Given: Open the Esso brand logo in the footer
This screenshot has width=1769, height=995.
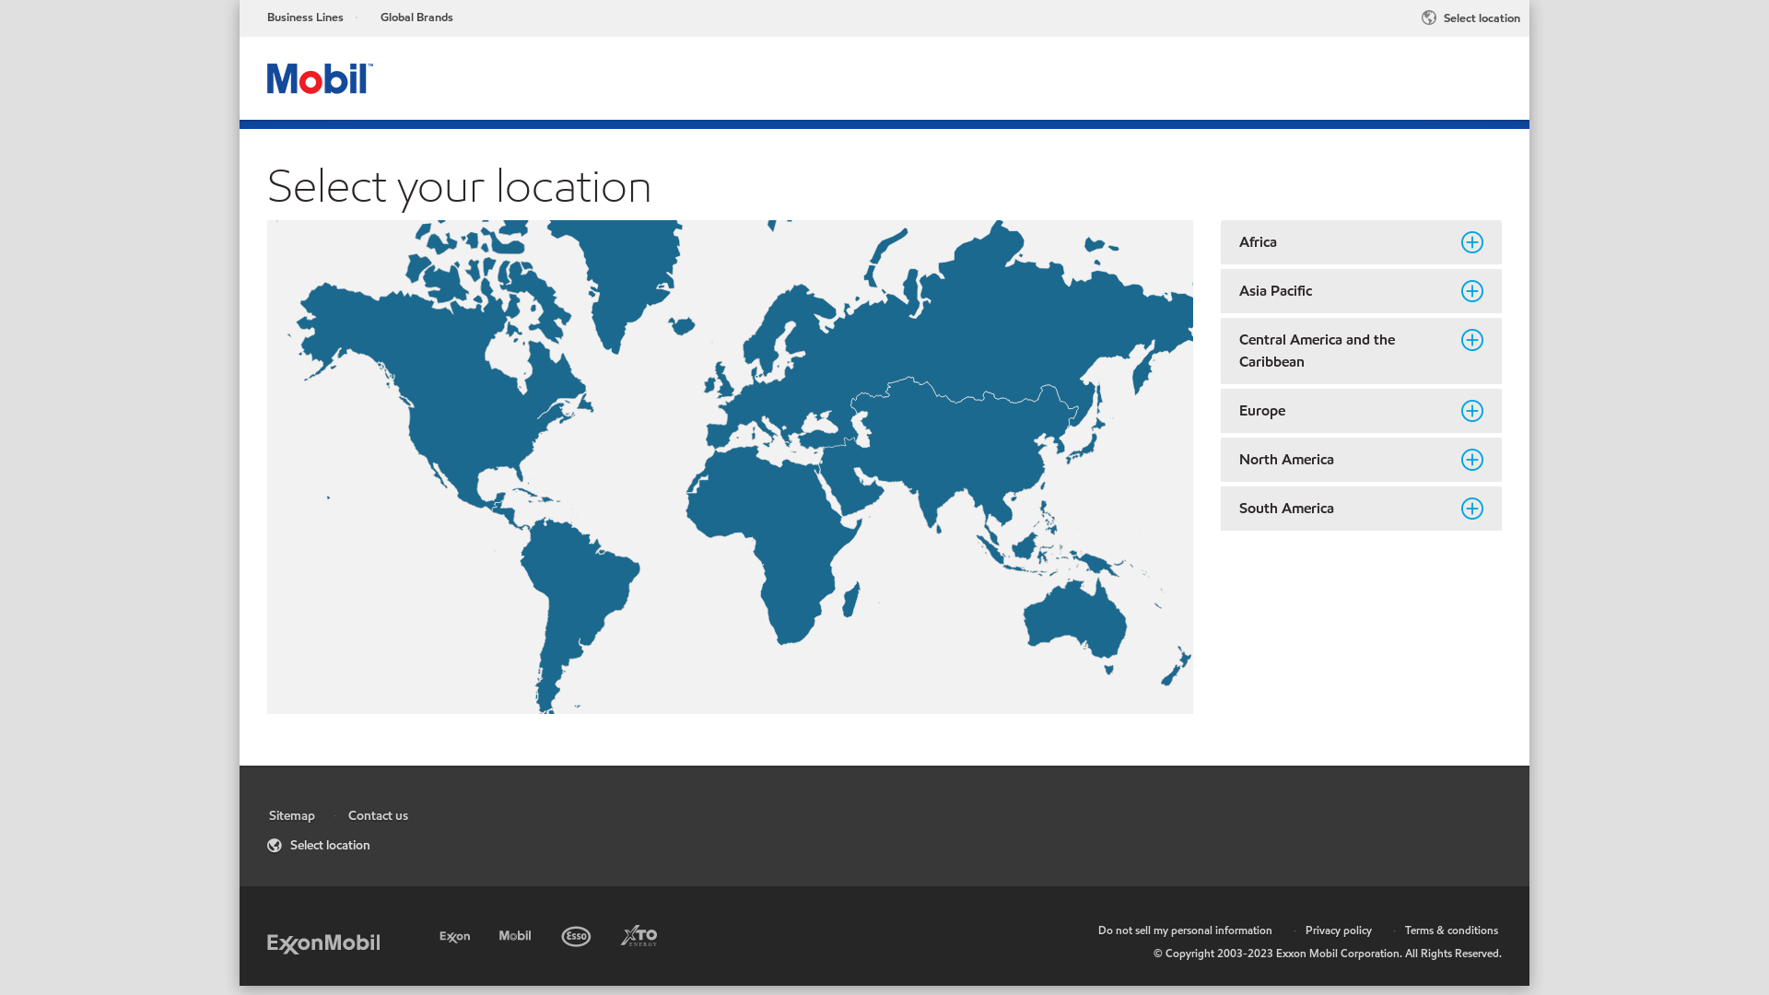Looking at the screenshot, I should point(576,936).
